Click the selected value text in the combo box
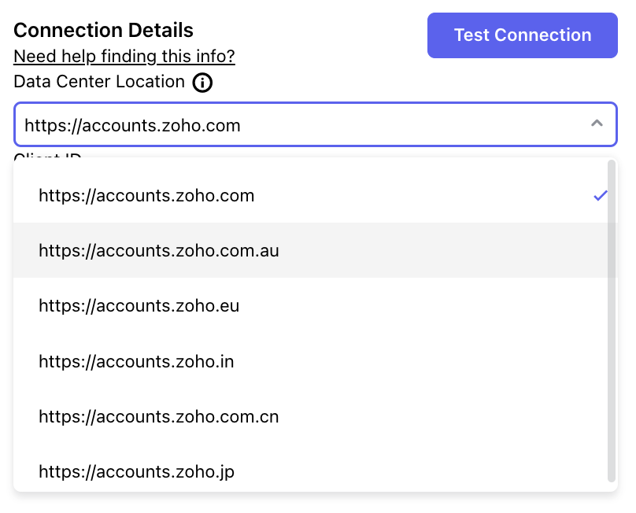 coord(132,125)
